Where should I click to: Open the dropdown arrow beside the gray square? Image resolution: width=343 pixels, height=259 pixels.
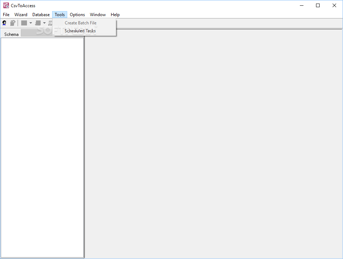coord(31,23)
